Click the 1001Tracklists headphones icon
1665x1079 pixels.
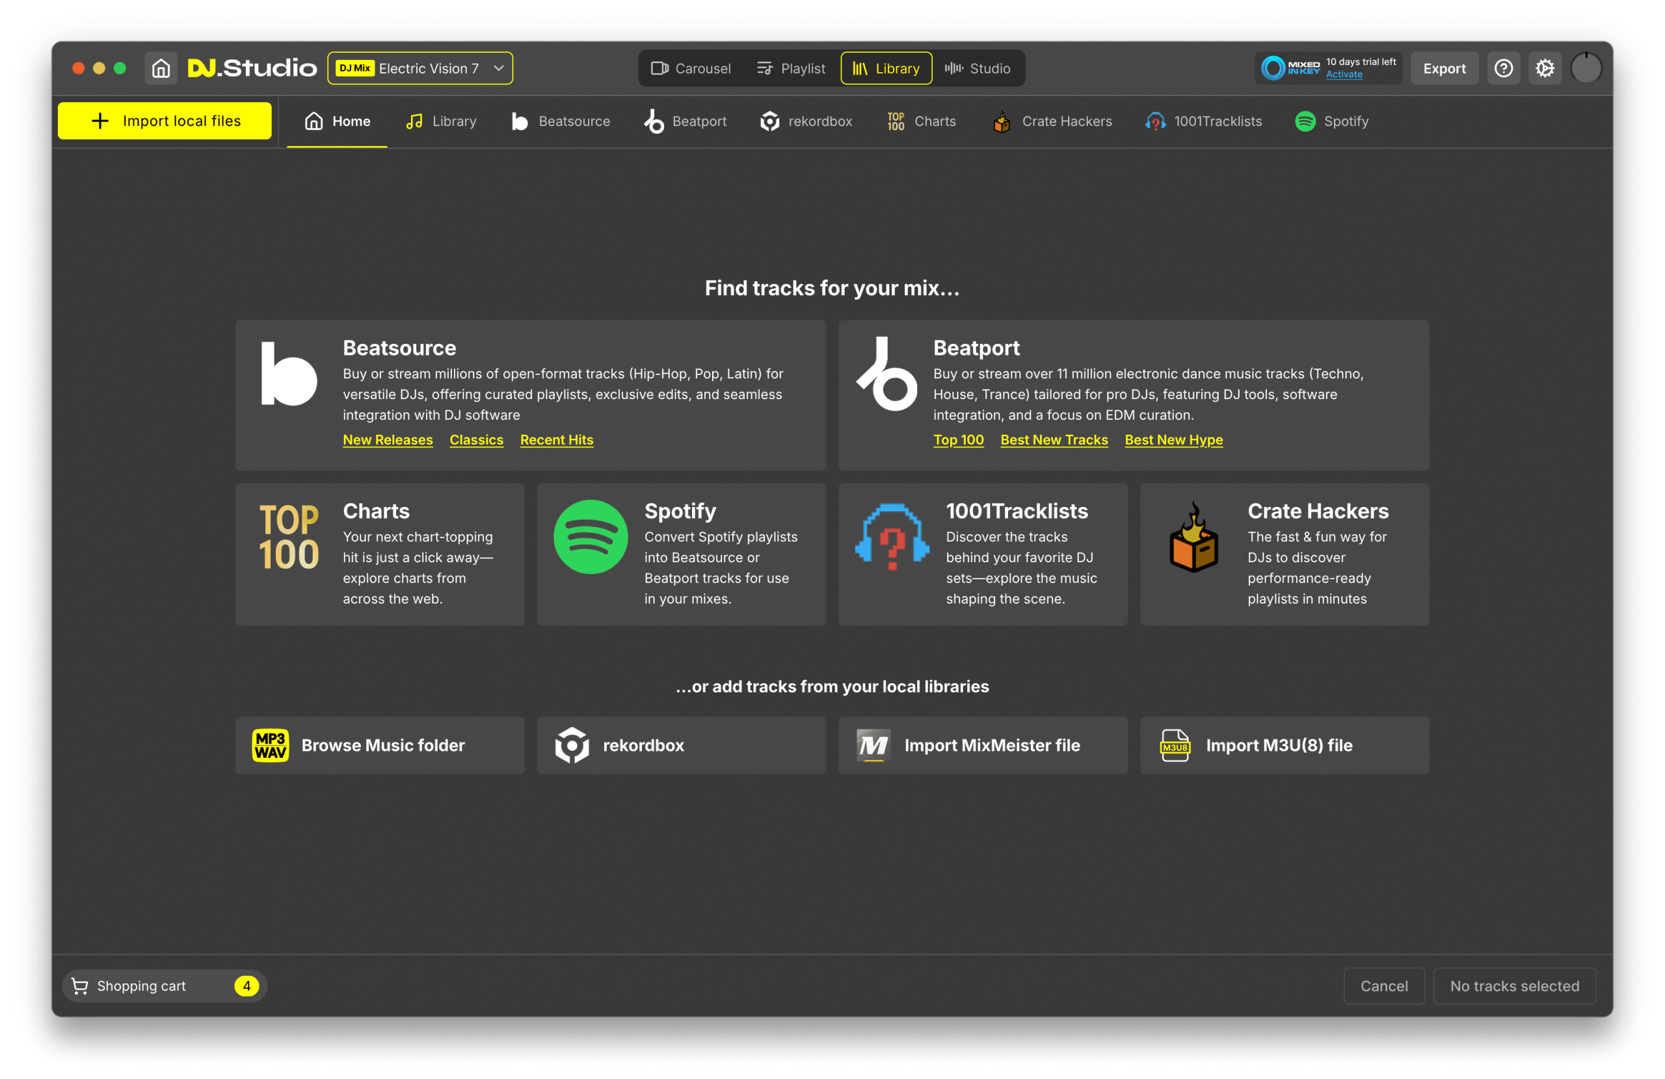892,536
